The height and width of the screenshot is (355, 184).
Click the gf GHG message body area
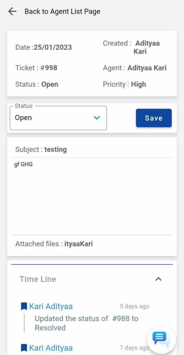tap(92, 196)
